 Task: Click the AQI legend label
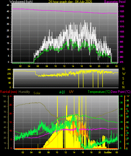(62, 92)
